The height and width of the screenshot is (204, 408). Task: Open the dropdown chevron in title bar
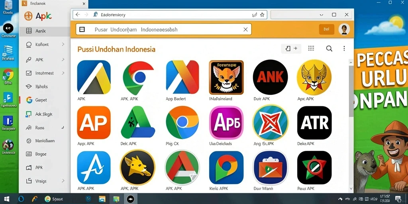point(322,15)
